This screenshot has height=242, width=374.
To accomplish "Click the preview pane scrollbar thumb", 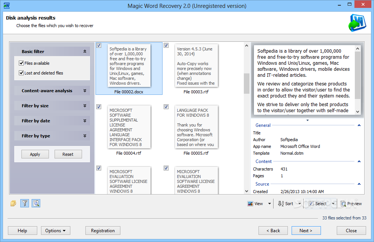I will 357,75.
